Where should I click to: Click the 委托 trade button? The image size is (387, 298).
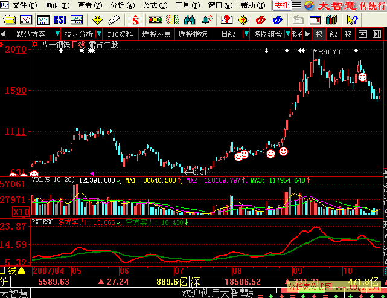point(282,5)
